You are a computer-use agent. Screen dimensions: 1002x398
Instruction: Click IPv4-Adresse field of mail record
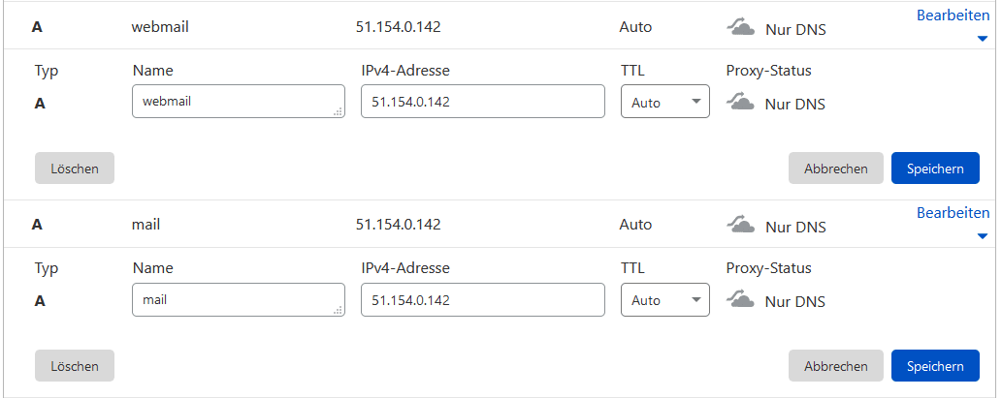tap(482, 300)
